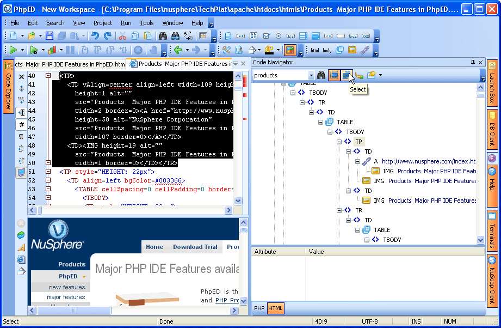Run the profiler bar-chart icon
501x328 pixels.
coord(52,50)
